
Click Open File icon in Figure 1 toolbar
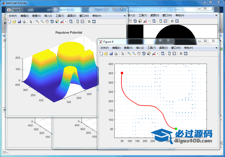pos(14,22)
